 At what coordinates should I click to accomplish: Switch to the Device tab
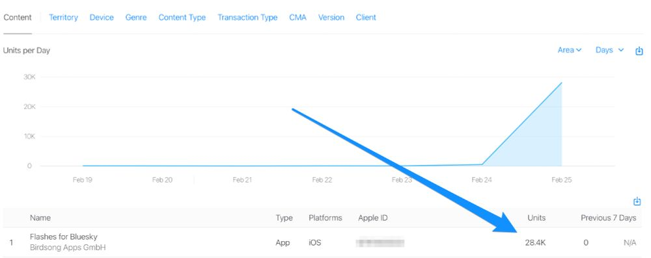(102, 18)
